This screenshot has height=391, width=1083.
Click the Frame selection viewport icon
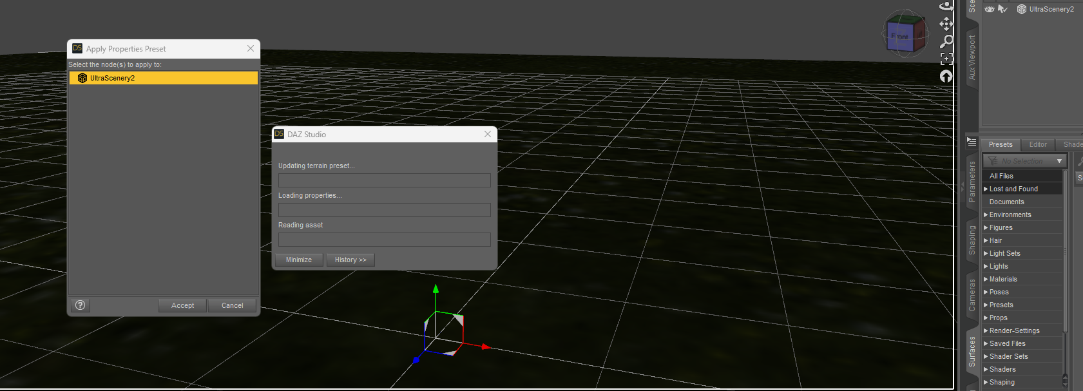click(x=946, y=59)
